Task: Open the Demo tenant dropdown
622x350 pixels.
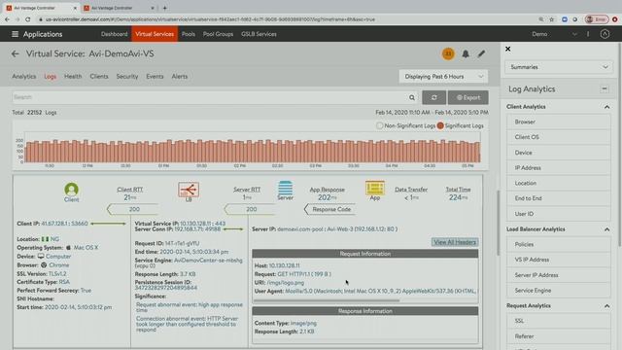Action: pyautogui.click(x=554, y=34)
